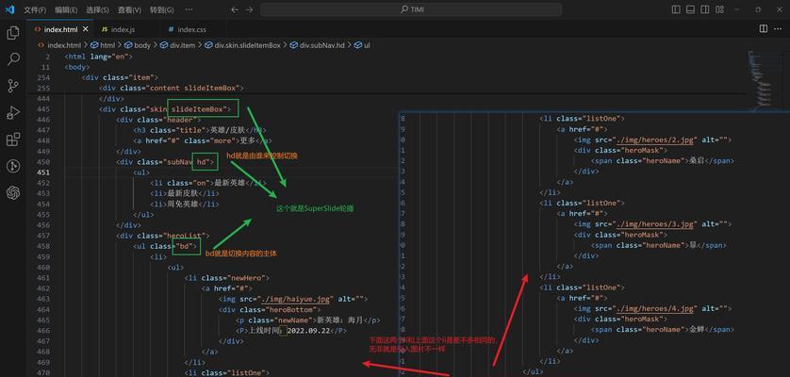Screen dimensions: 790x377
Task: Click the VS Code logo in title bar
Action: click(x=9, y=9)
